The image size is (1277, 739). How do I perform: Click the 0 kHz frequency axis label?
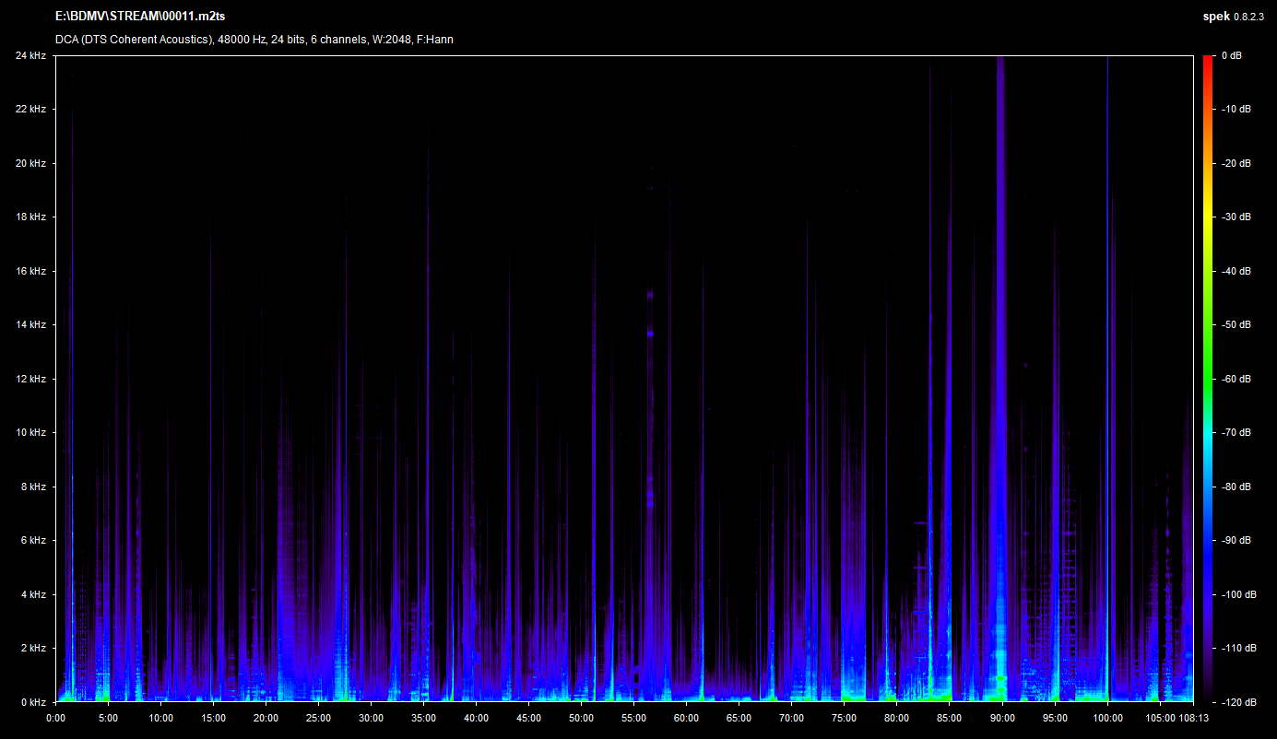click(33, 702)
